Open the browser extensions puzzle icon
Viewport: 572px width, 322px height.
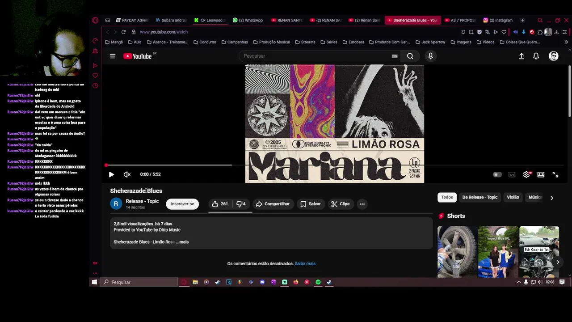tap(540, 32)
